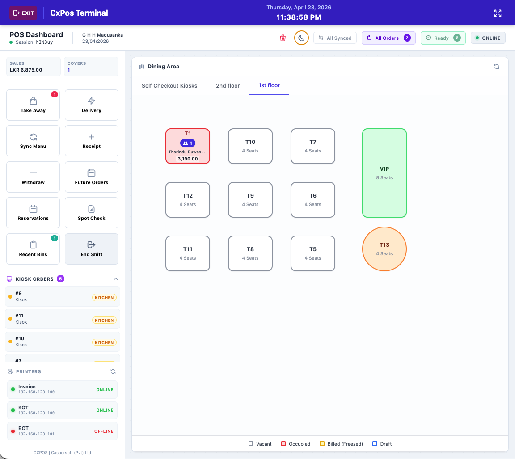Click the All Synced button
This screenshot has width=515, height=459.
pos(335,38)
